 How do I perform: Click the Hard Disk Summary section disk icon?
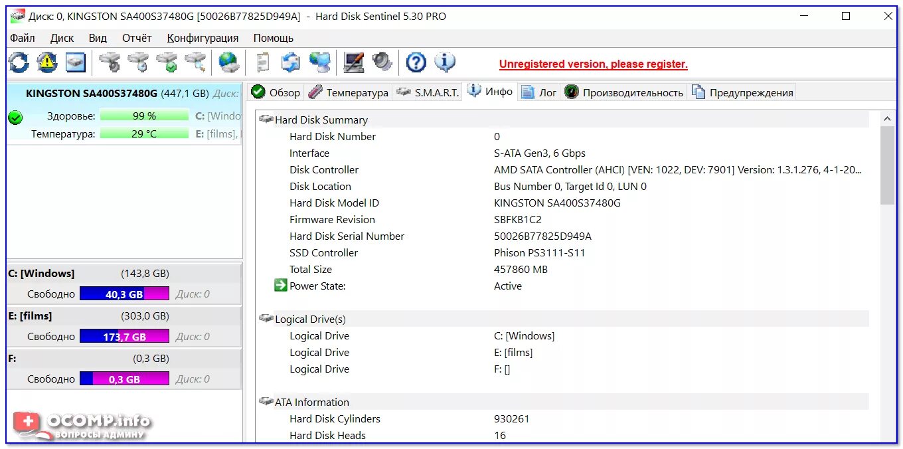tap(266, 119)
